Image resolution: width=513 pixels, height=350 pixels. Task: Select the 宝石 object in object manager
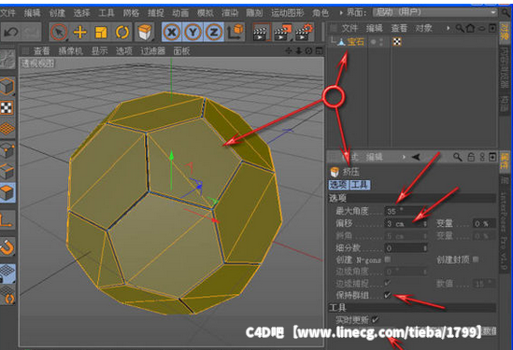tap(356, 41)
